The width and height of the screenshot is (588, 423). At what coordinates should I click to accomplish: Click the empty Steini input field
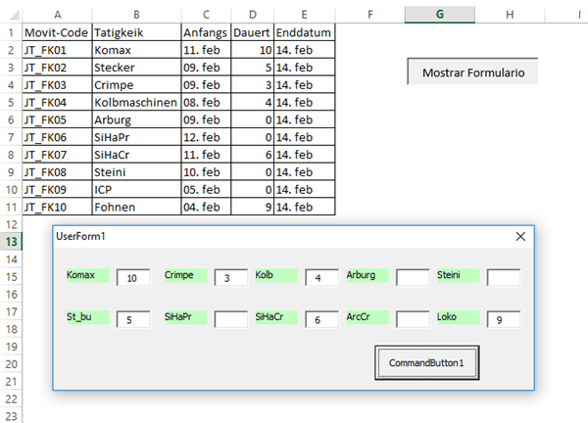[x=504, y=278]
